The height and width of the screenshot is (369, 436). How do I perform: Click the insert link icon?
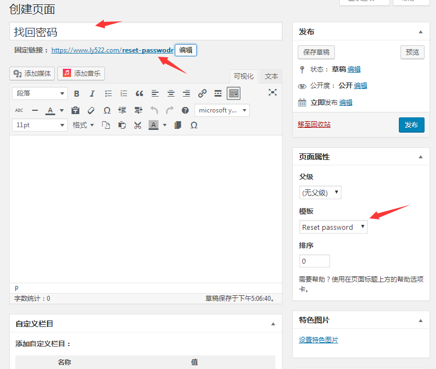202,93
